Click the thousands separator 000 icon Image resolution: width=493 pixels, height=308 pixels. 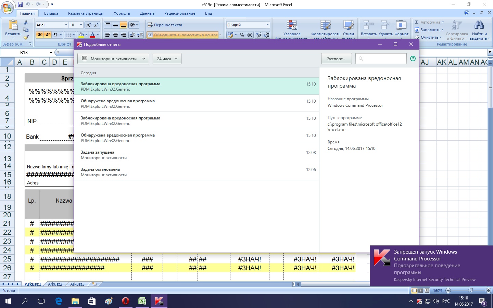250,35
